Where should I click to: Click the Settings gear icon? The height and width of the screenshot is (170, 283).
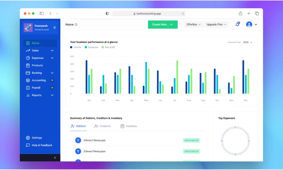[28, 138]
